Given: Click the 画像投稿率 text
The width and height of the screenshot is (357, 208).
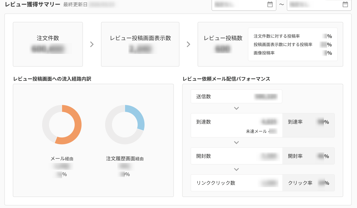Looking at the screenshot, I should pos(264,53).
